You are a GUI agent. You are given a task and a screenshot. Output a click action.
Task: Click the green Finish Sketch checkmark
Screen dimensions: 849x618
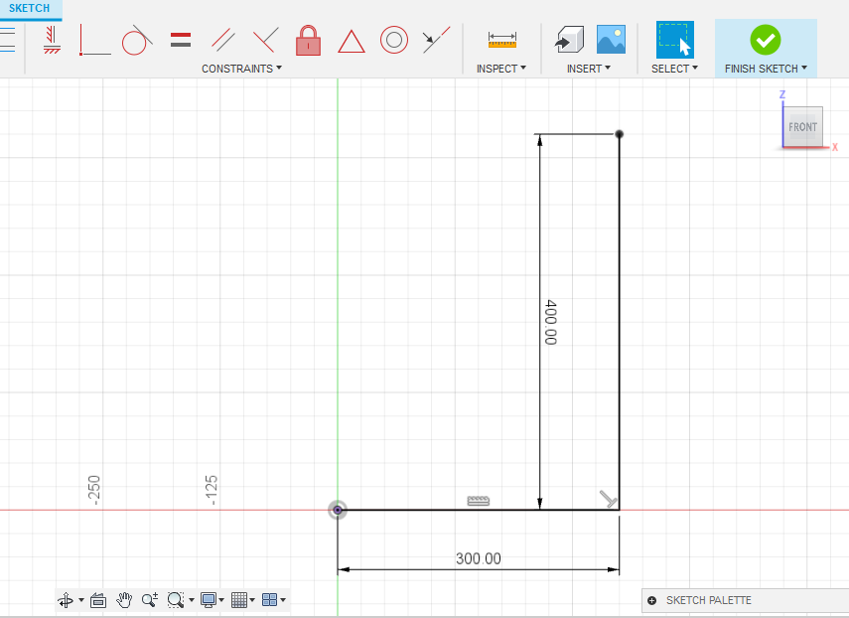tap(765, 40)
